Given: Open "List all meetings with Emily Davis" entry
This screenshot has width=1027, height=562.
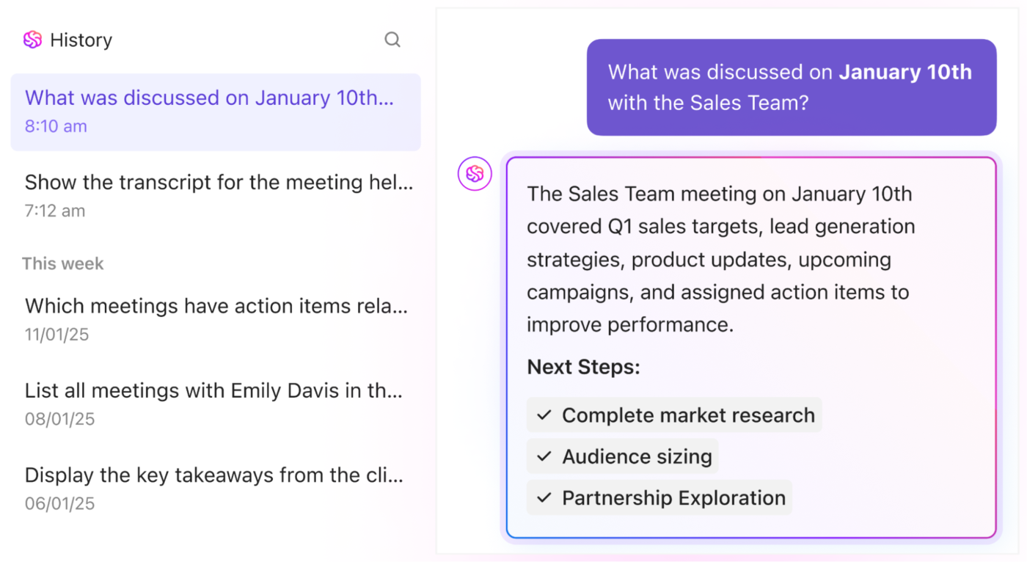Looking at the screenshot, I should click(x=213, y=390).
